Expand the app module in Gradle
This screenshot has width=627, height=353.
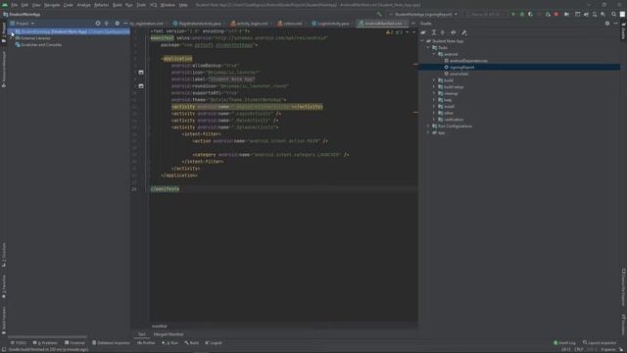(428, 133)
